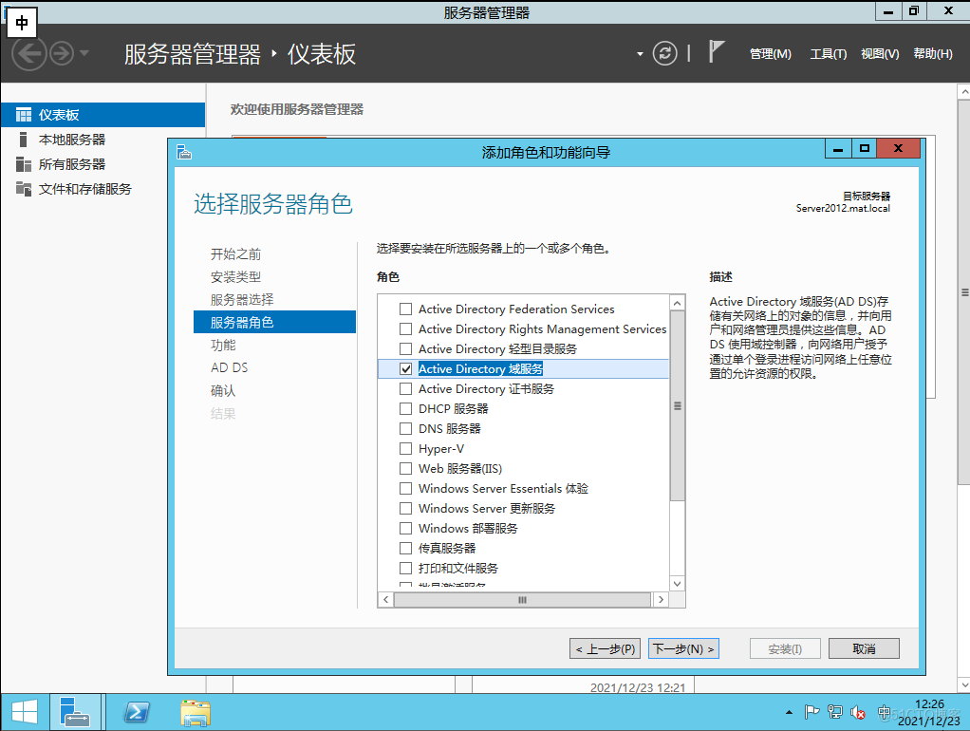Click the network tray icon
Image resolution: width=970 pixels, height=731 pixels.
[x=835, y=712]
